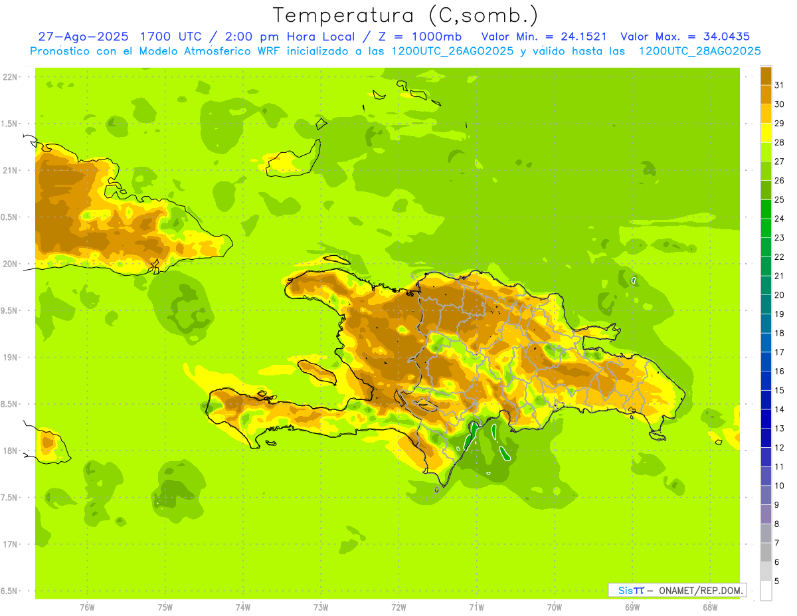Click the 75W longitude axis label
797x616 pixels.
click(165, 607)
